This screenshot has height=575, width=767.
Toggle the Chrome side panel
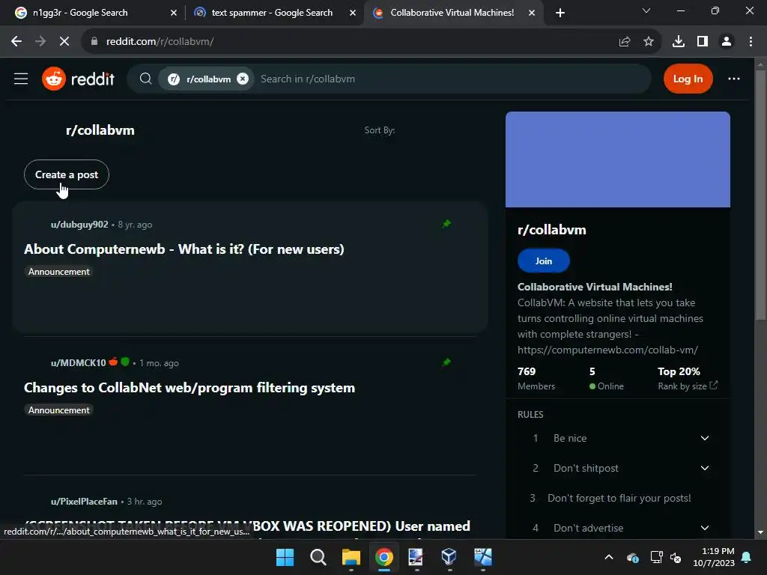(703, 42)
